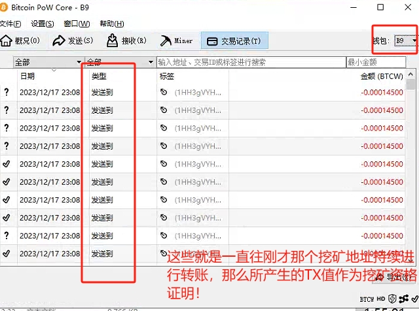
Task: Open the 文件(F) menu
Action: 10,24
